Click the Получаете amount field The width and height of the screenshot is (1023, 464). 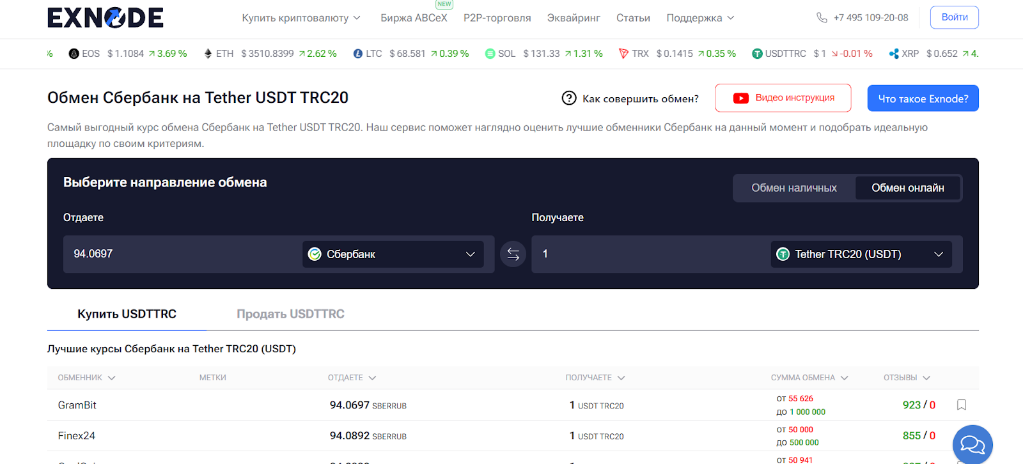pos(651,254)
